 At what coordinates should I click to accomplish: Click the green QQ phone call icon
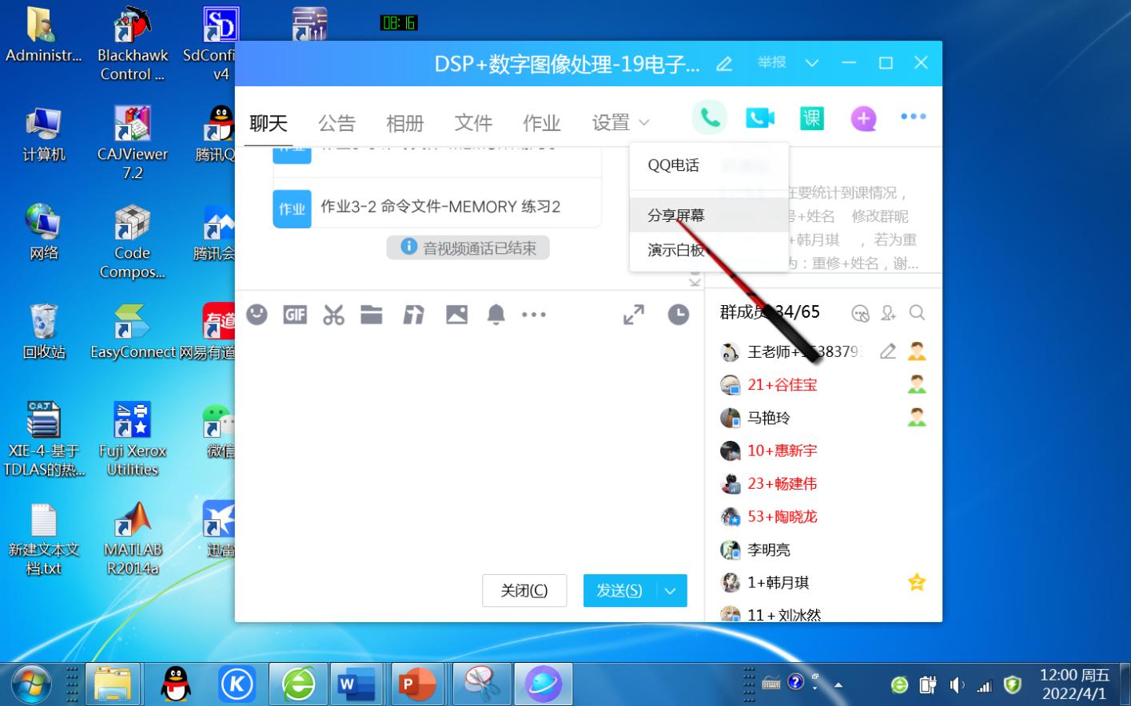click(x=709, y=118)
